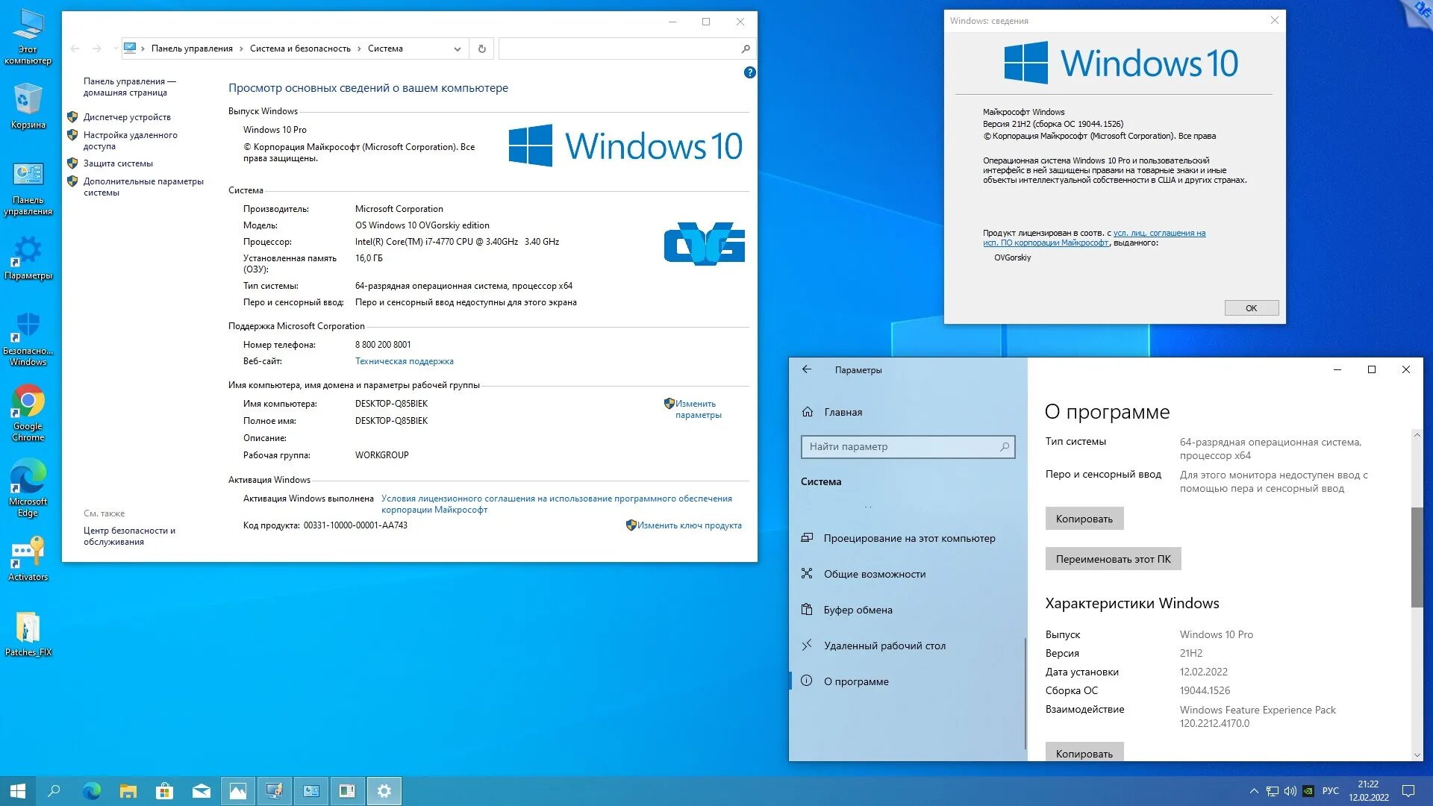Open the Activators desktop shortcut
The height and width of the screenshot is (806, 1433).
pos(28,558)
